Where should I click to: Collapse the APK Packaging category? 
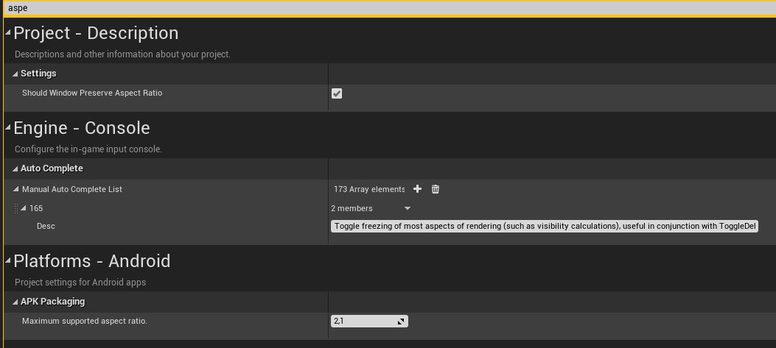tap(15, 302)
